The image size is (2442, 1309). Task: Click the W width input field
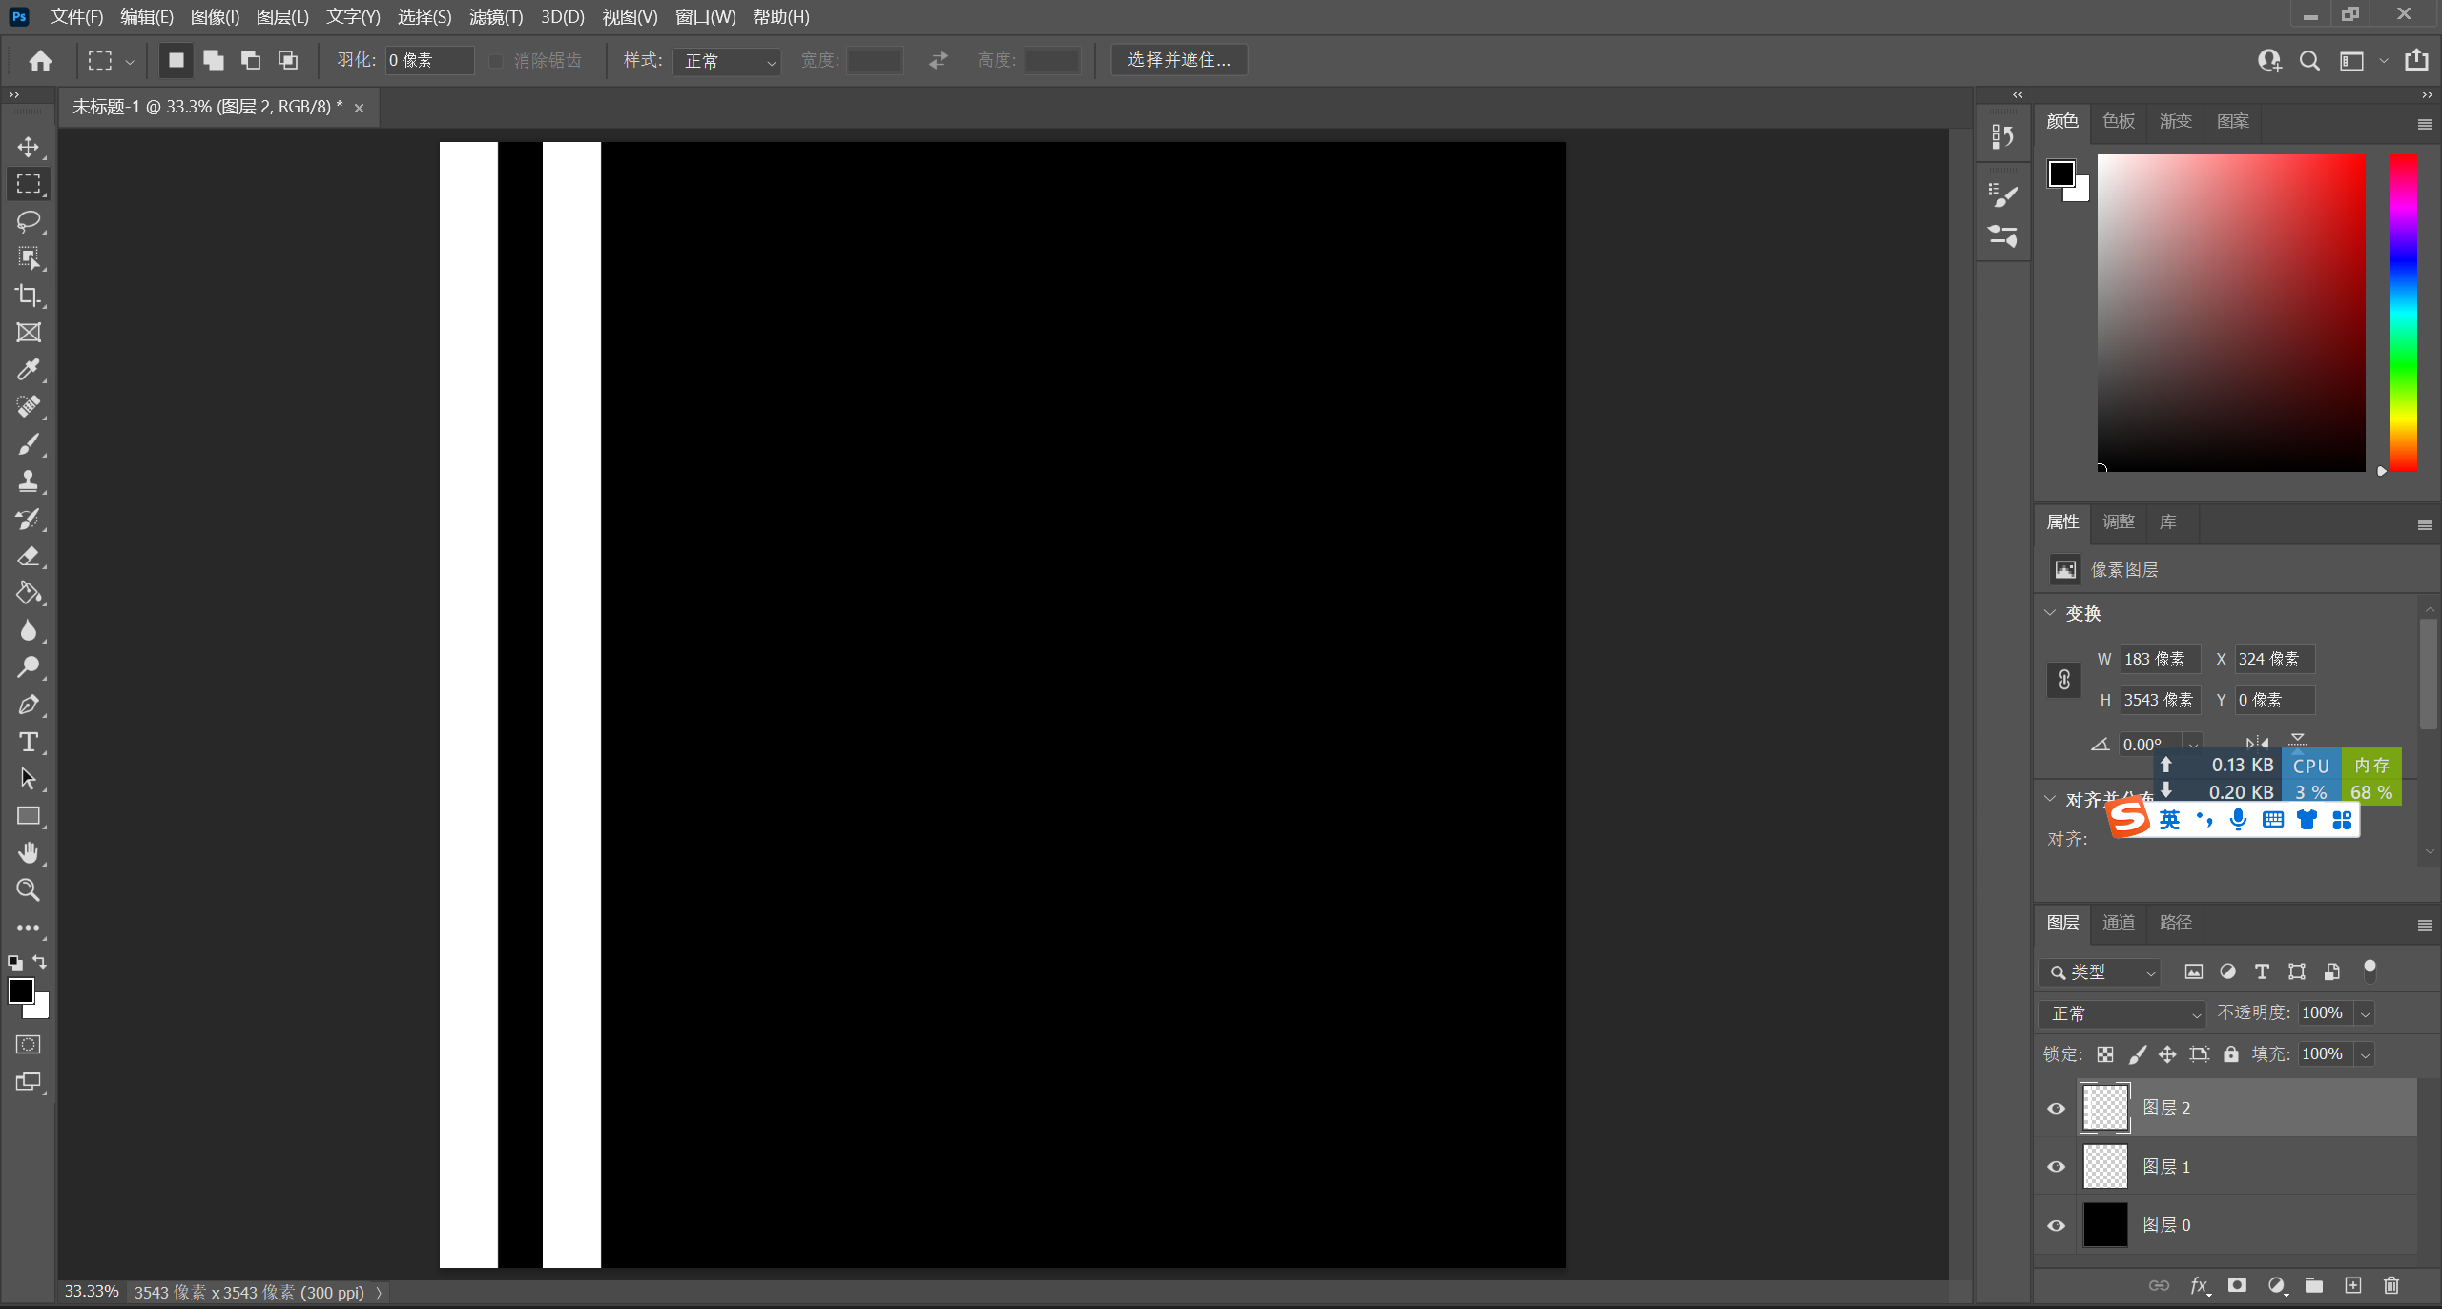2159,659
